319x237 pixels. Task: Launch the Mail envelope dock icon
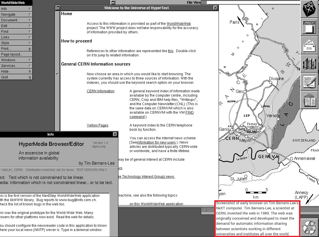click(x=309, y=45)
